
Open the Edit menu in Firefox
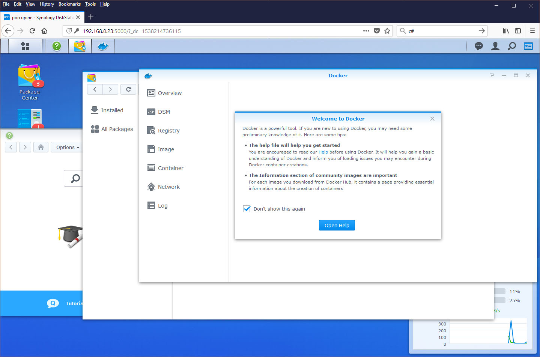pos(18,4)
